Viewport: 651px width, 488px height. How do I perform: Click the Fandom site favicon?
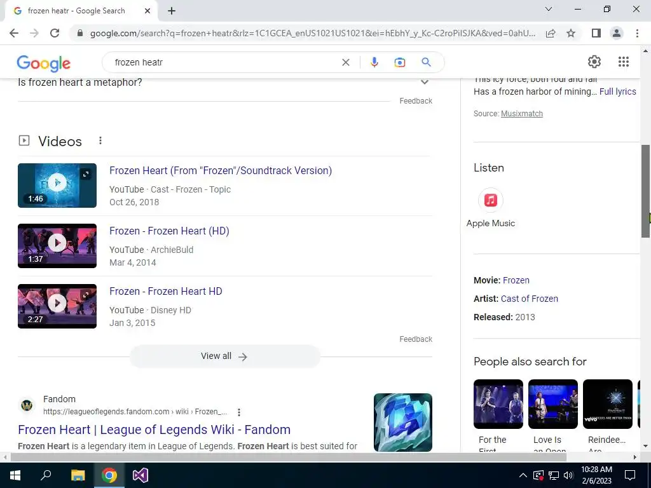click(x=27, y=405)
